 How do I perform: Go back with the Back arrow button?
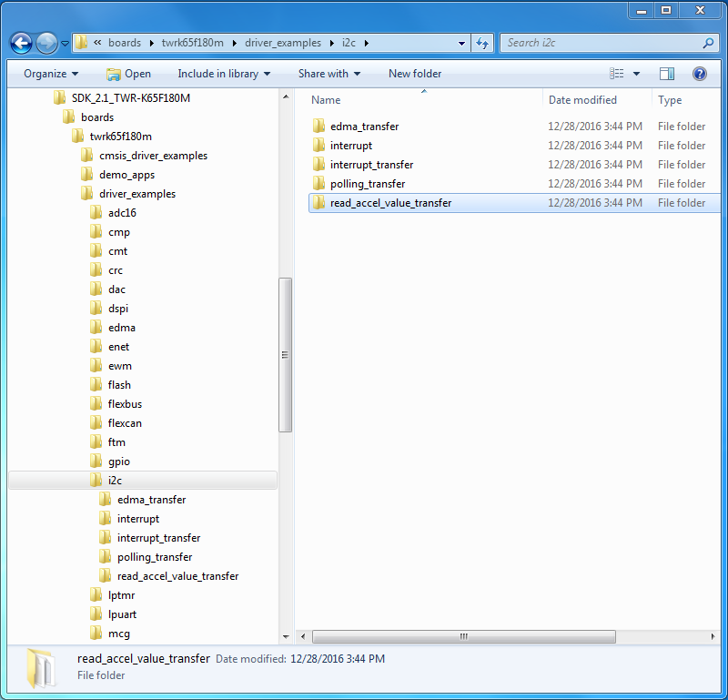21,44
